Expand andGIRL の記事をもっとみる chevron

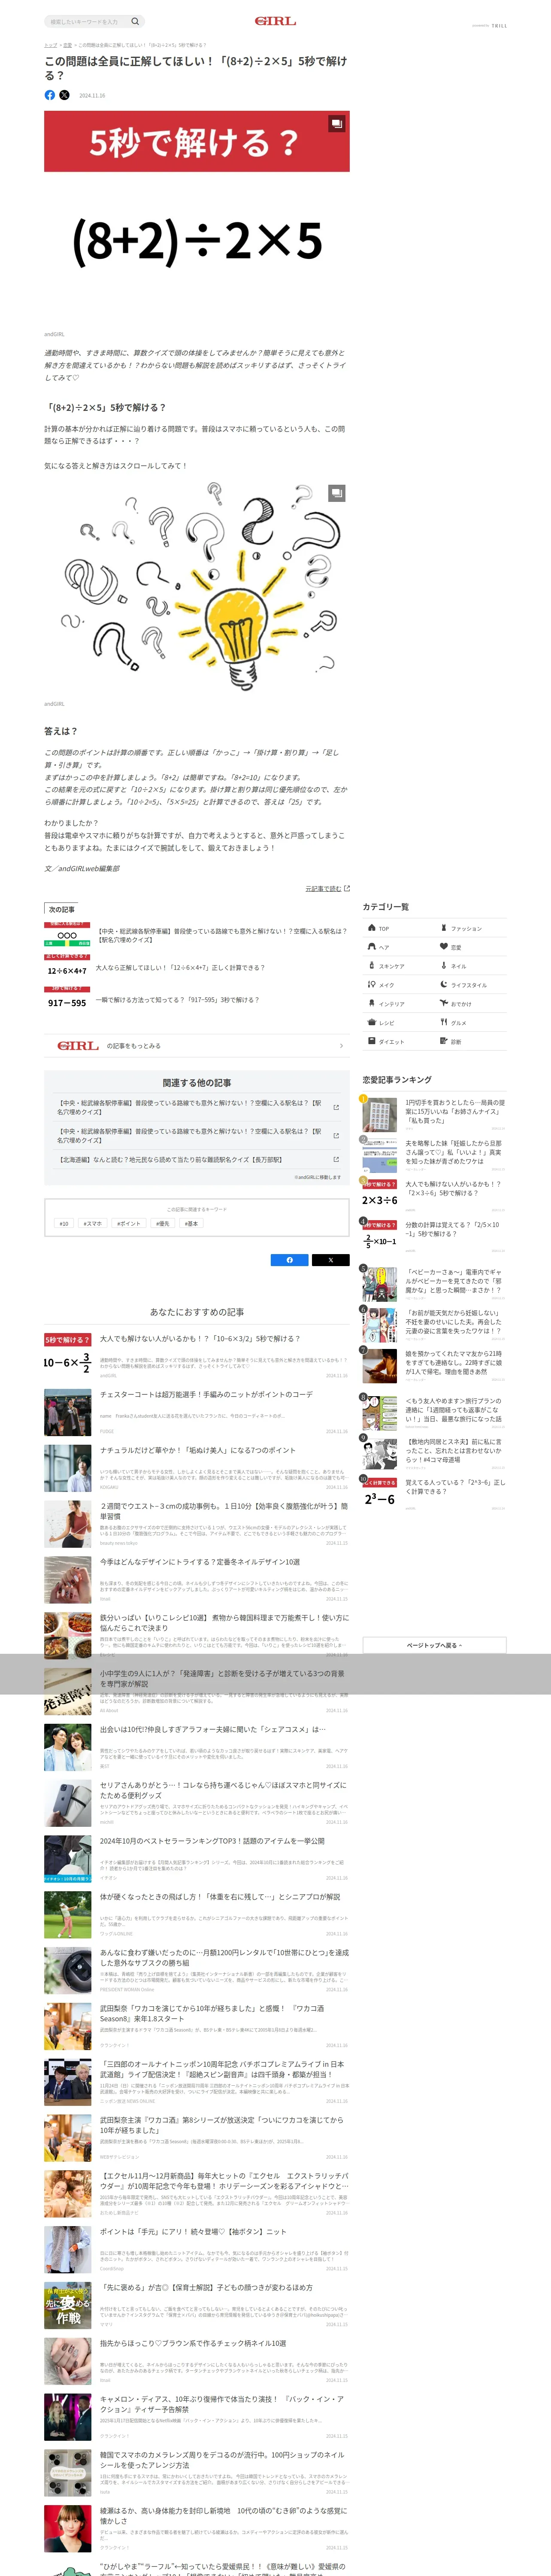coord(341,1046)
